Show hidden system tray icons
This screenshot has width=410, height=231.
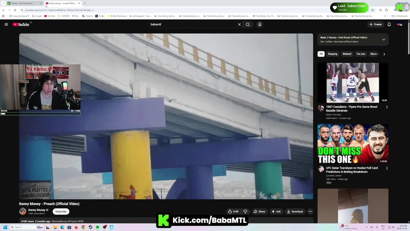pyautogui.click(x=367, y=227)
